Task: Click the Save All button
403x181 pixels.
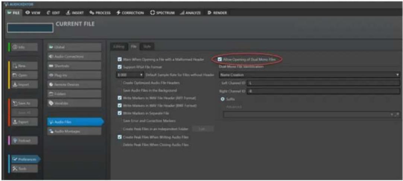Action: coord(25,112)
